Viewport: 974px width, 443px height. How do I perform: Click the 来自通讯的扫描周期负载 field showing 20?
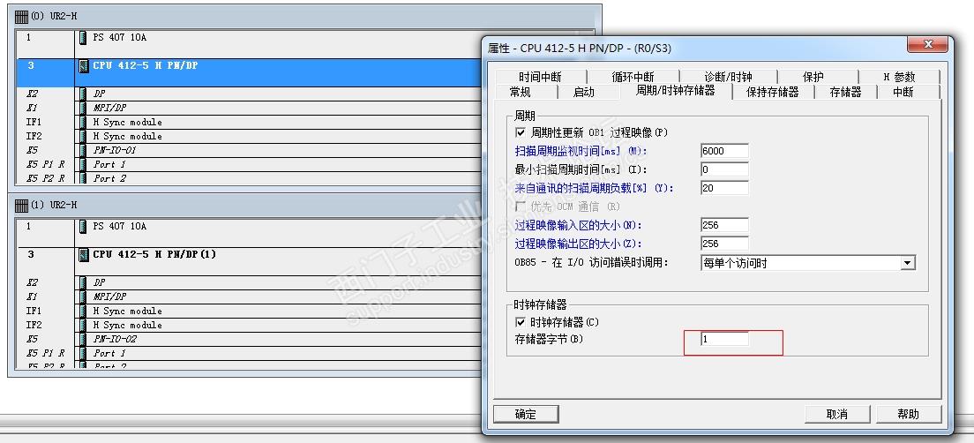[x=724, y=188]
